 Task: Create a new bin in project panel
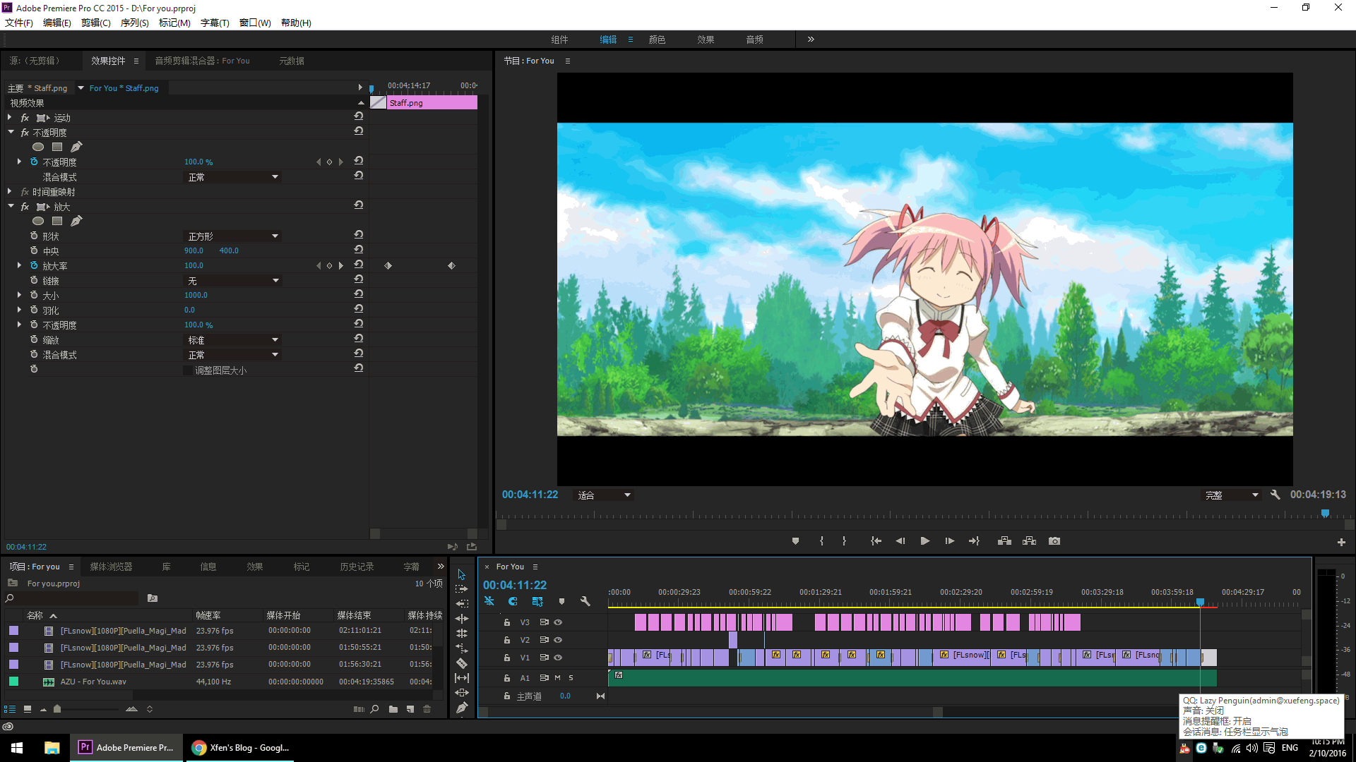click(x=393, y=709)
